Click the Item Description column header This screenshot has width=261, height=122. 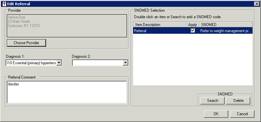(160, 25)
